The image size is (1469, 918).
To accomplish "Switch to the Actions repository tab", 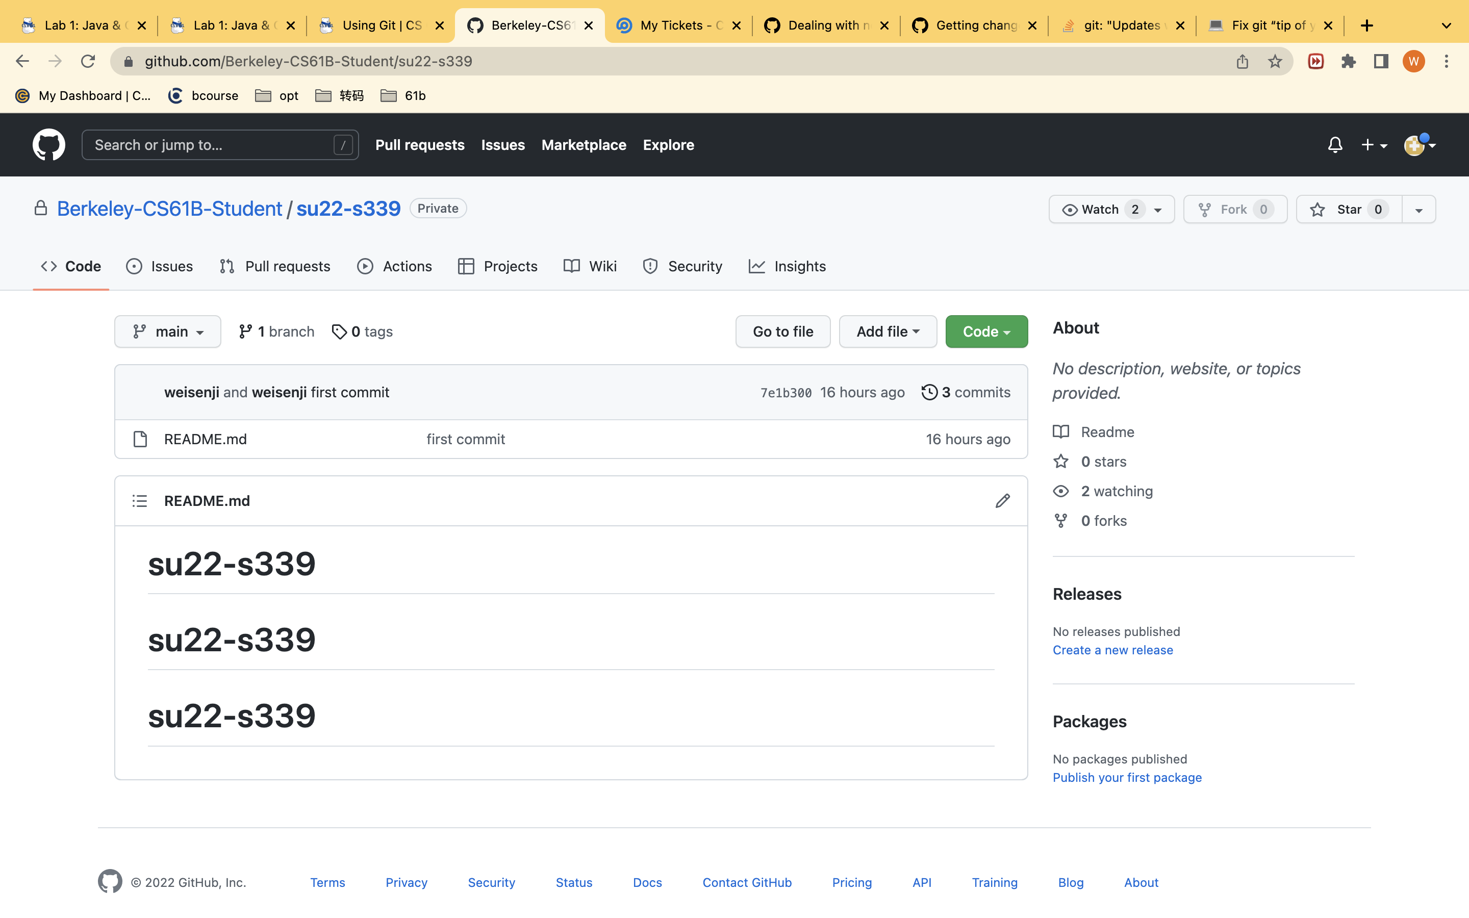I will click(395, 266).
